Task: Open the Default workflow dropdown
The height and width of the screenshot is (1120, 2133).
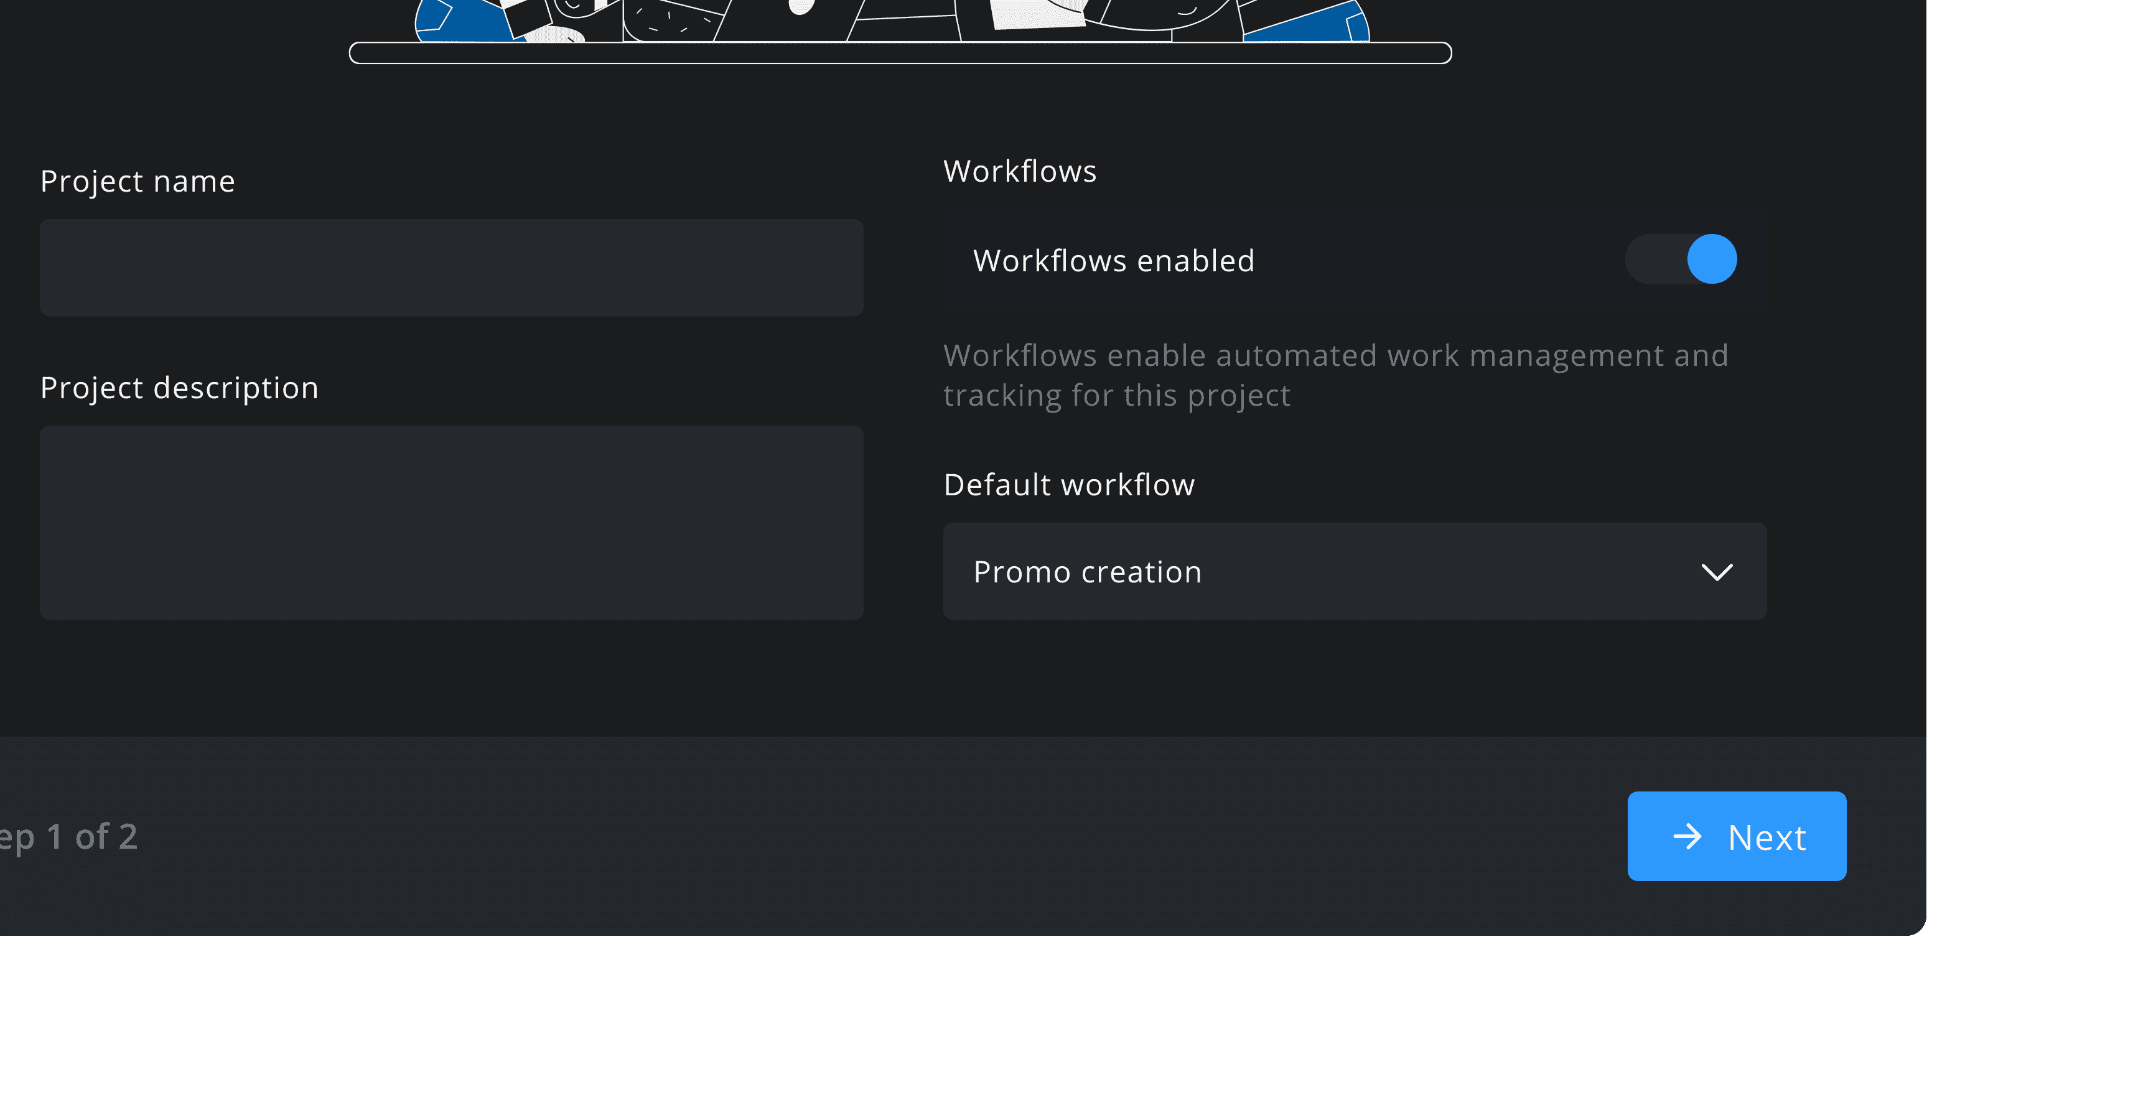Action: coord(1355,571)
